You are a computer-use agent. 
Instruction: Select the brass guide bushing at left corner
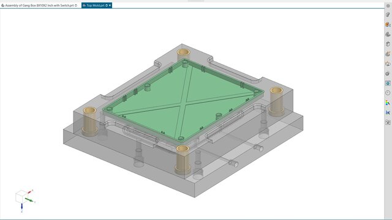point(90,122)
